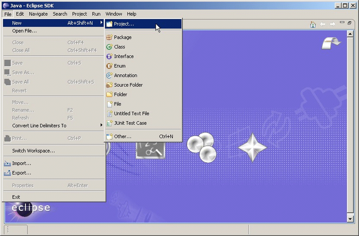Open the Search menu
Image resolution: width=359 pixels, height=236 pixels.
[x=60, y=14]
